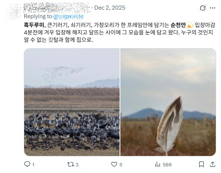Open the crane flock photo
Screen dimensions: 221x173
tap(72, 102)
